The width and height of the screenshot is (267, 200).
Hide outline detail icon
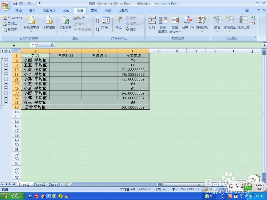253,23
